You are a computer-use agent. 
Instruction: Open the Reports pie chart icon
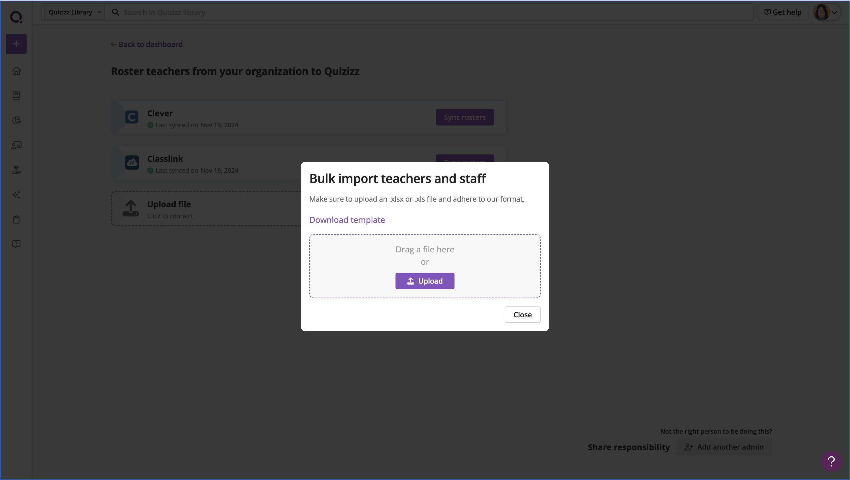tap(16, 120)
